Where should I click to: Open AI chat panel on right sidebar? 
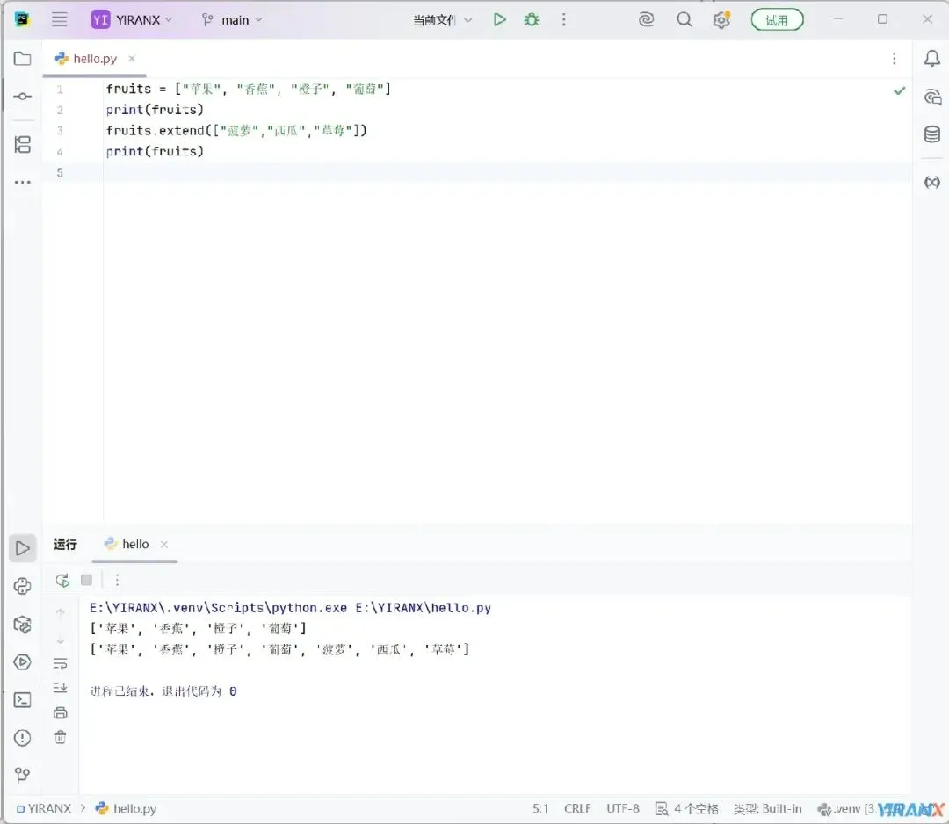[x=932, y=97]
